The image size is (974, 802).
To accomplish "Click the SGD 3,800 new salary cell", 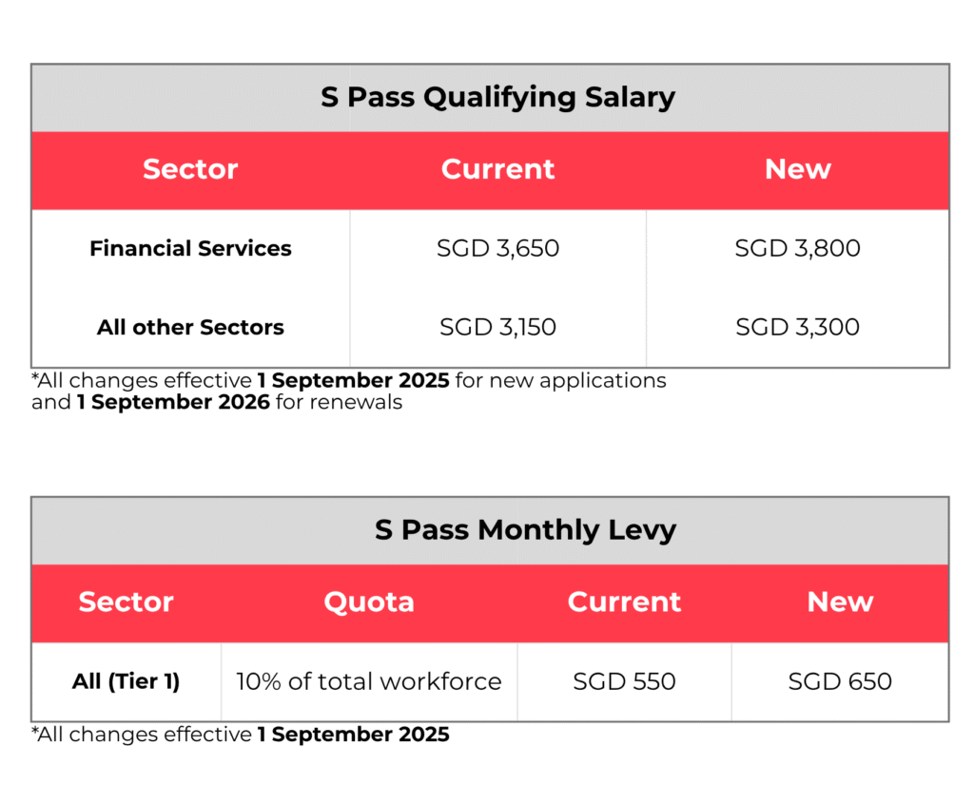I will pyautogui.click(x=798, y=248).
